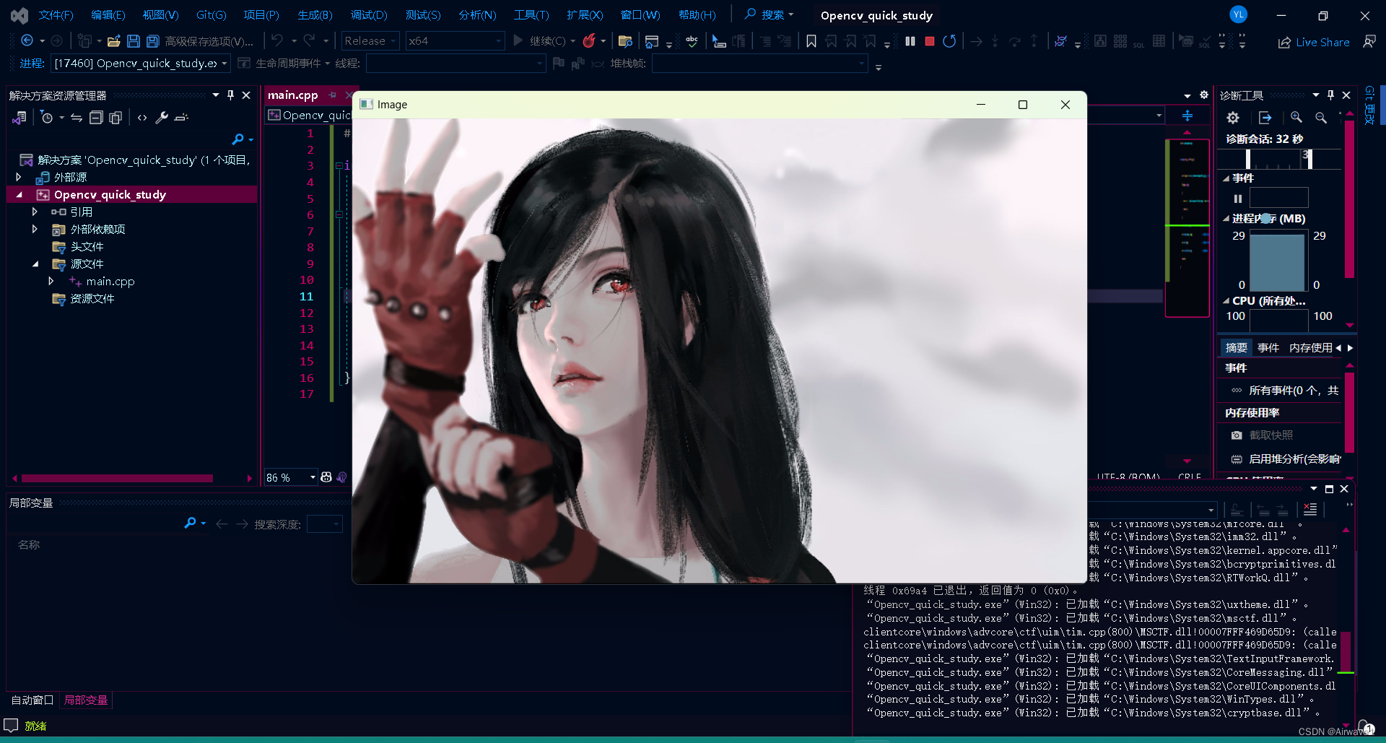Pause execution with the Break All button
The width and height of the screenshot is (1386, 743).
click(910, 41)
